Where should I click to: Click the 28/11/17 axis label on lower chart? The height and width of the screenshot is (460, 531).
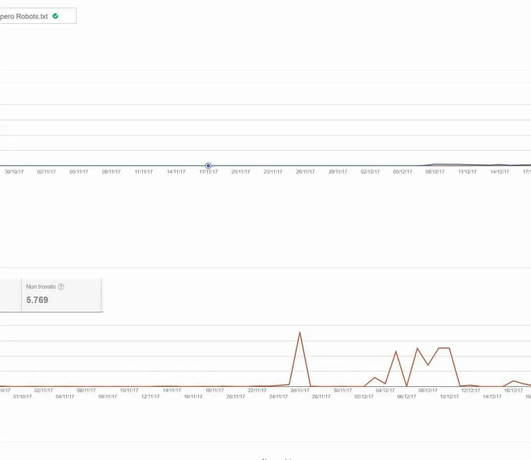(x=321, y=397)
